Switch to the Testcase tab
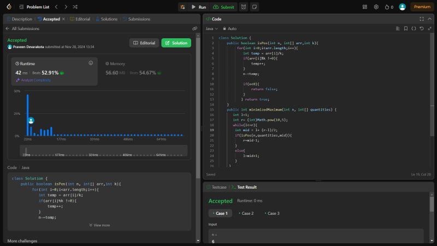437x246 pixels. 218,187
